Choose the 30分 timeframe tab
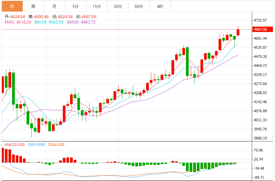275x181 pixels. click(x=118, y=6)
